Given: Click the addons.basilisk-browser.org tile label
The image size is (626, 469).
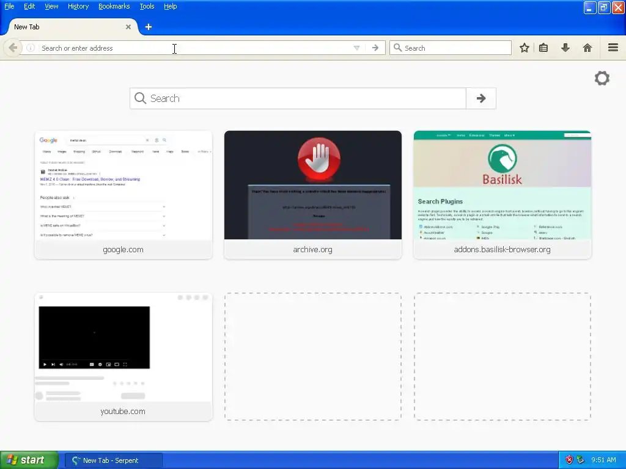Looking at the screenshot, I should coord(503,250).
